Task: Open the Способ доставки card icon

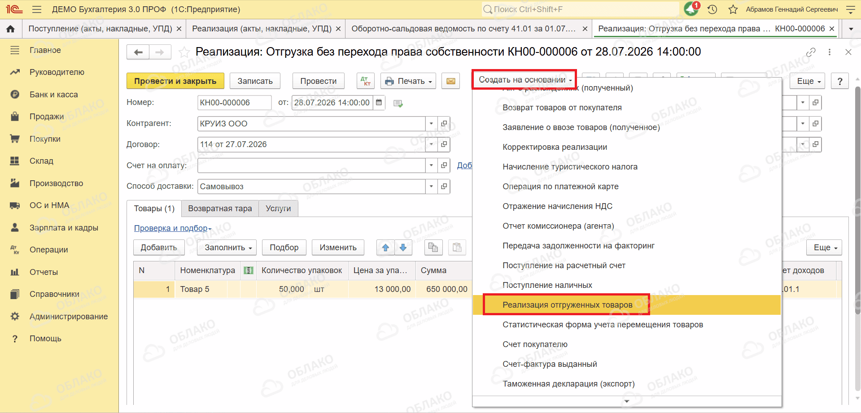Action: coord(444,187)
